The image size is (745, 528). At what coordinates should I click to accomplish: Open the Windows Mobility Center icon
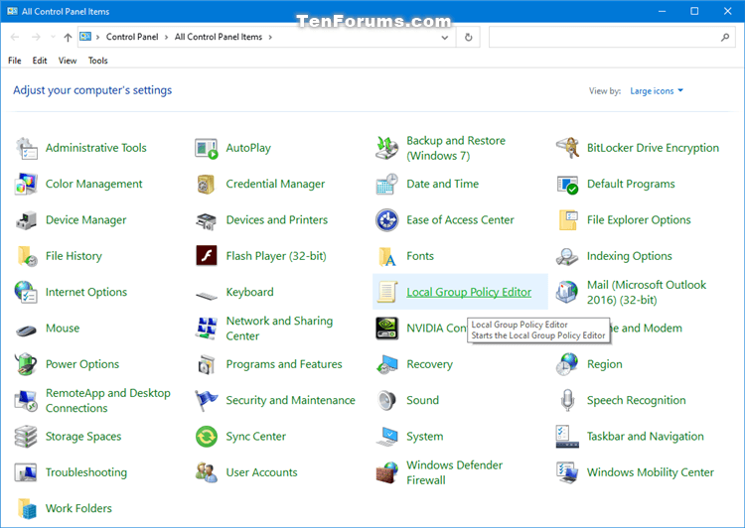click(567, 472)
